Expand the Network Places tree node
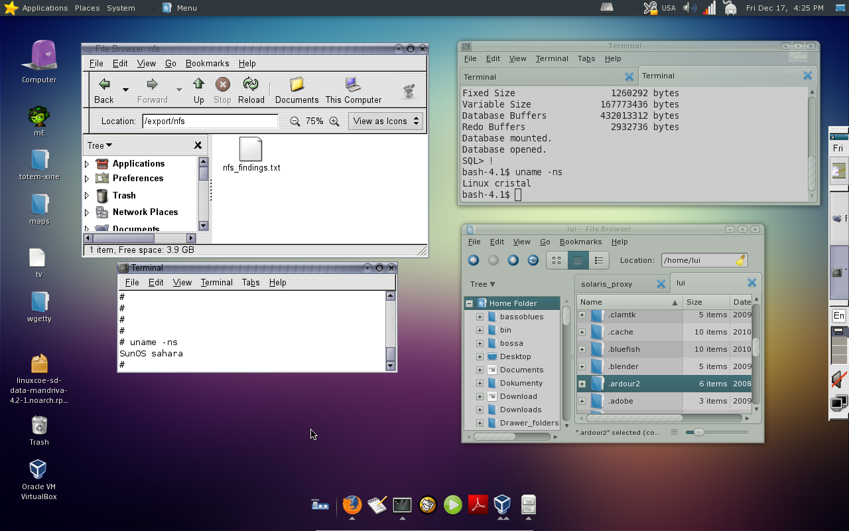Image resolution: width=849 pixels, height=531 pixels. (x=87, y=212)
